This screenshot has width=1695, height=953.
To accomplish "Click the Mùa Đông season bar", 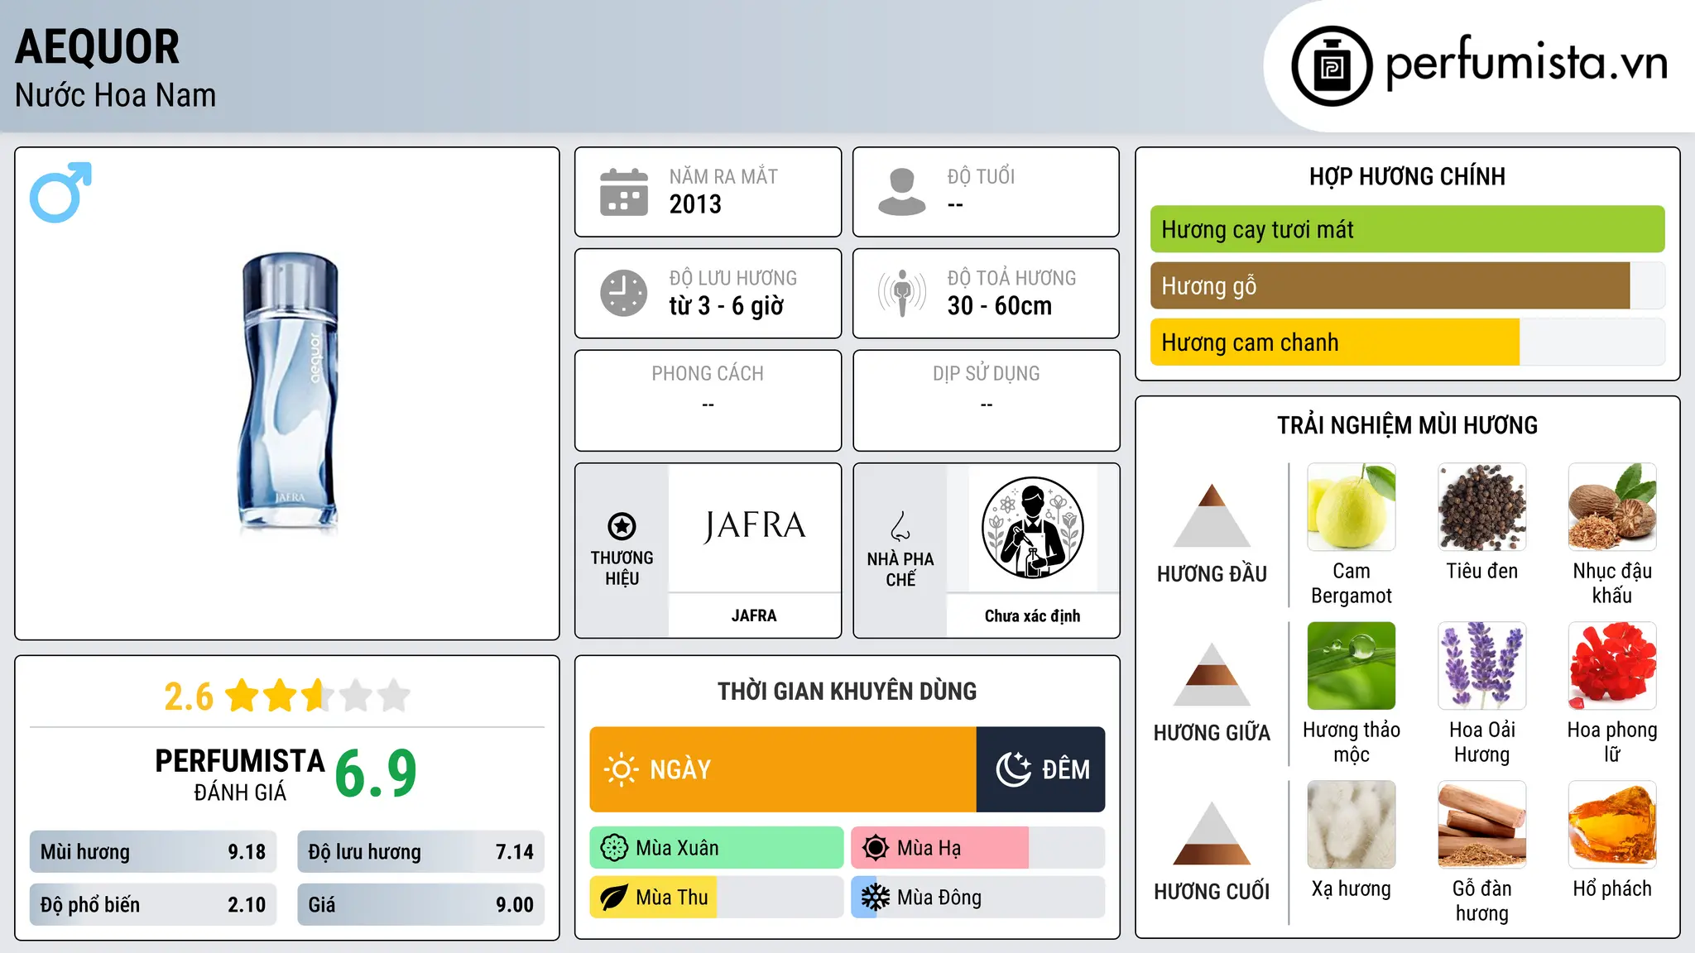I will [978, 898].
